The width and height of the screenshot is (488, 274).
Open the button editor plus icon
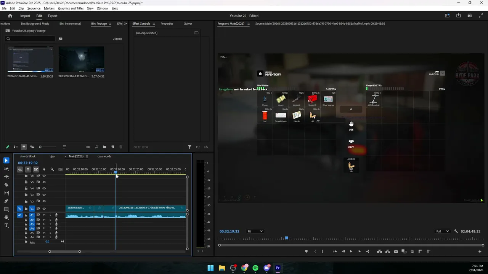coord(480,251)
